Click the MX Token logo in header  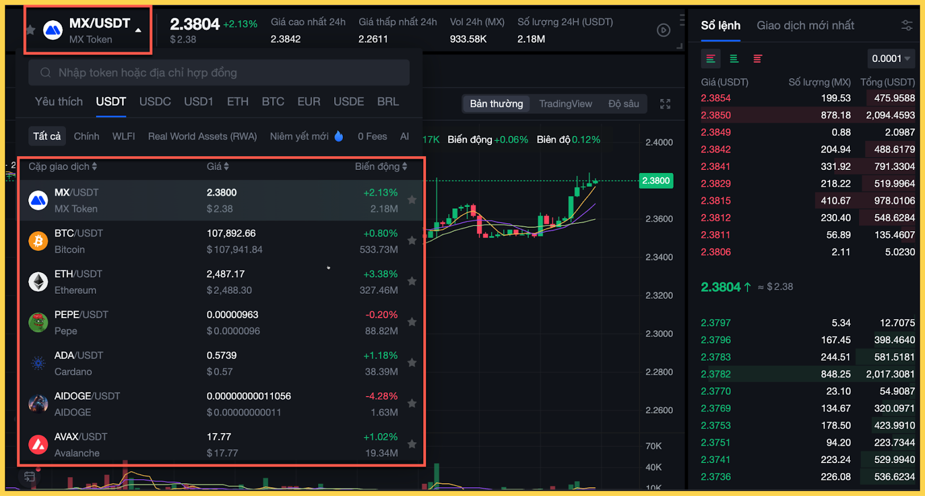pos(53,30)
